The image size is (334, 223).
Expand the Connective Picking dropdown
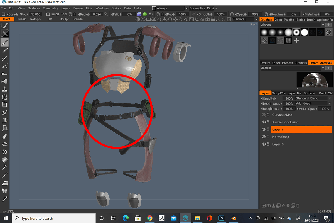(x=216, y=8)
